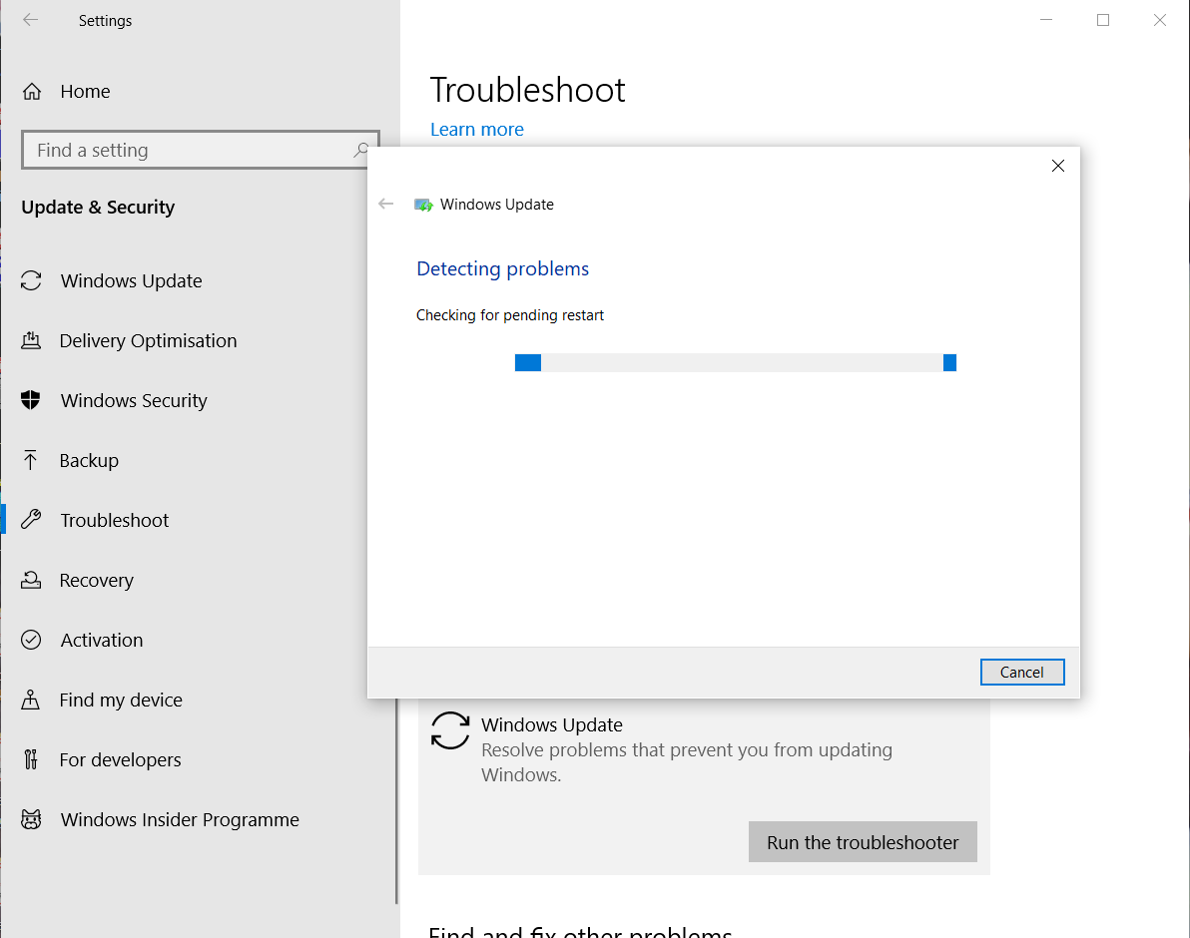Click the Resolve problems description text

pyautogui.click(x=687, y=762)
